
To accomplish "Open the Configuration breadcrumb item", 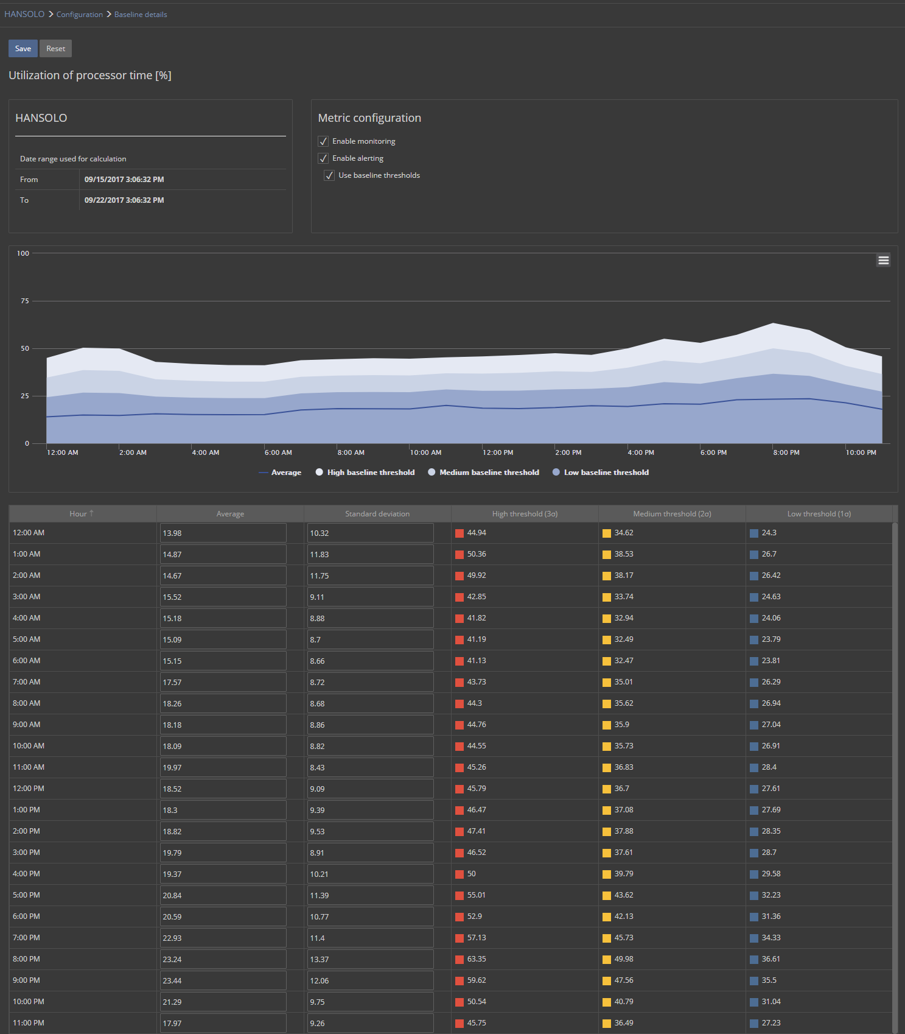I will pyautogui.click(x=80, y=15).
